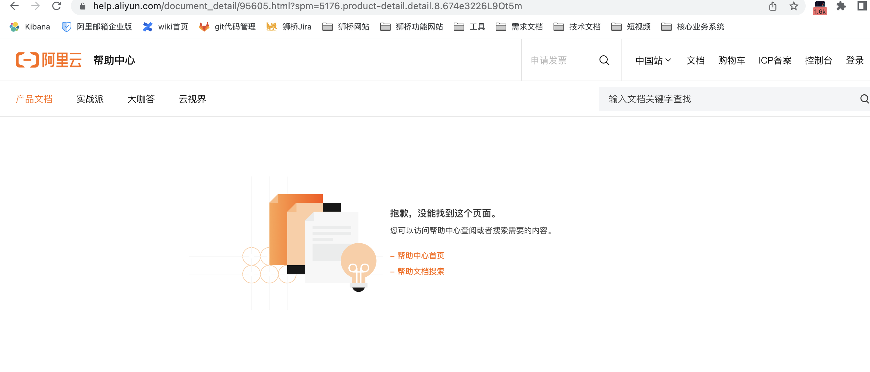Click the browser forward arrow
This screenshot has height=372, width=870.
pos(35,6)
